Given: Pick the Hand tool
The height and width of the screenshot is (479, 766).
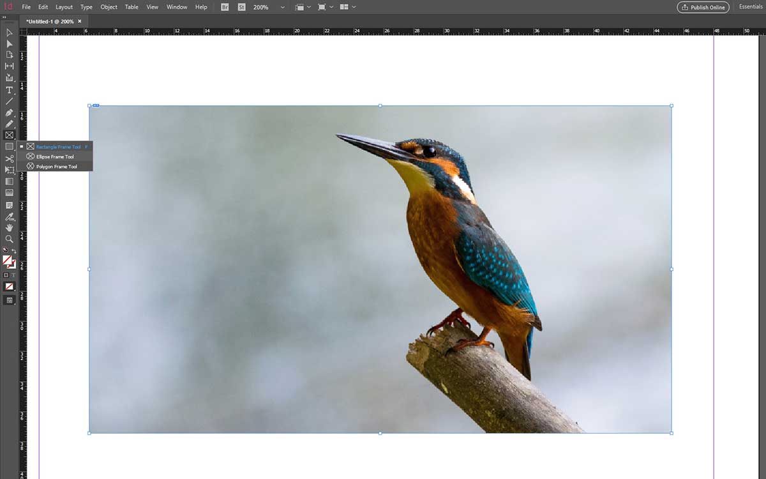Looking at the screenshot, I should [9, 227].
